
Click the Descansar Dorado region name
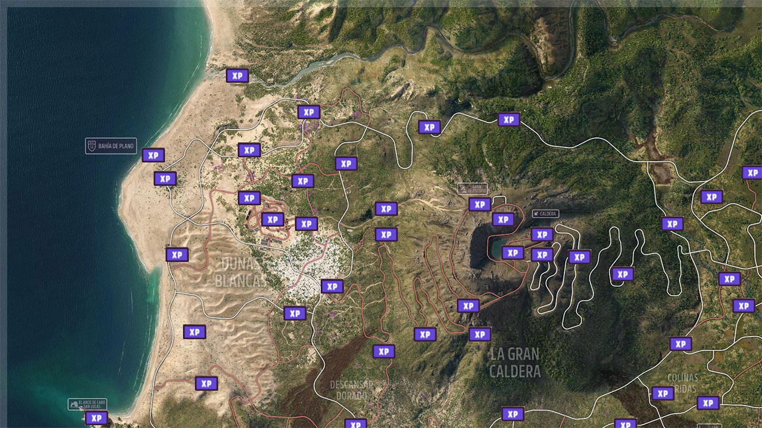[352, 389]
